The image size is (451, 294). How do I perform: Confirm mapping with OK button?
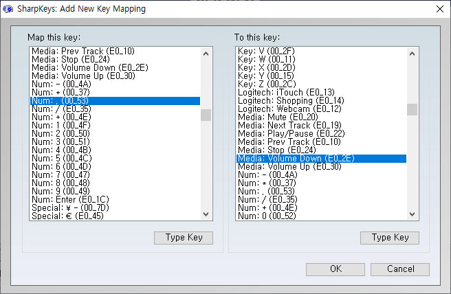pyautogui.click(x=335, y=269)
